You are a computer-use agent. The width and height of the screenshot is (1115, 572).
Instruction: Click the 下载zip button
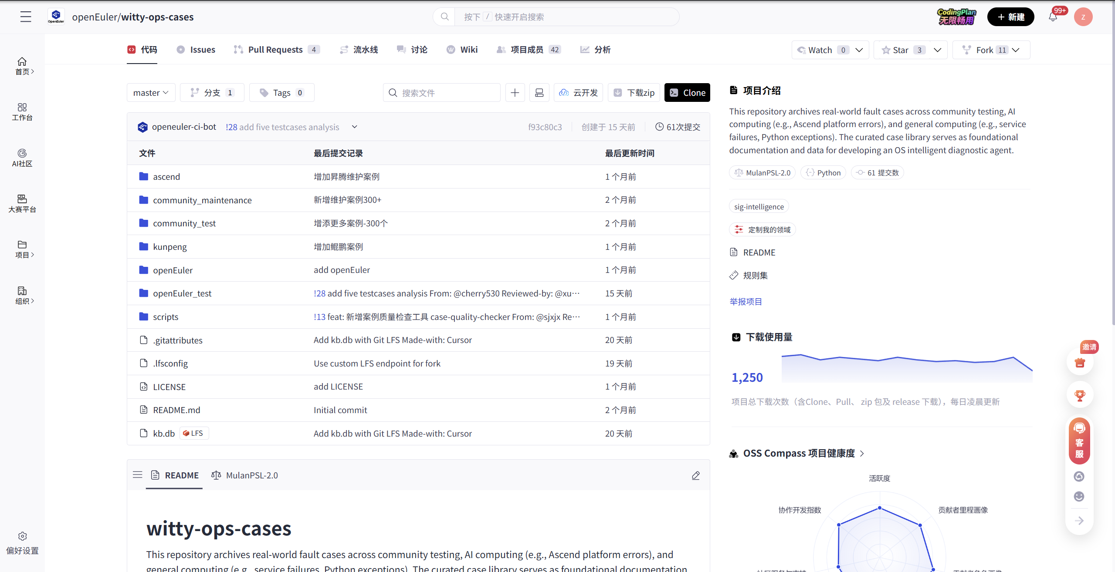[634, 93]
